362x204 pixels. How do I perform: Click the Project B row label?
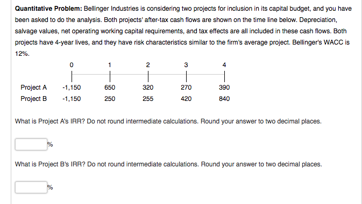click(x=34, y=99)
